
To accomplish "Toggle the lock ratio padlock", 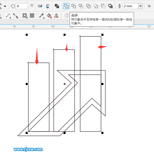I will coord(5,6).
